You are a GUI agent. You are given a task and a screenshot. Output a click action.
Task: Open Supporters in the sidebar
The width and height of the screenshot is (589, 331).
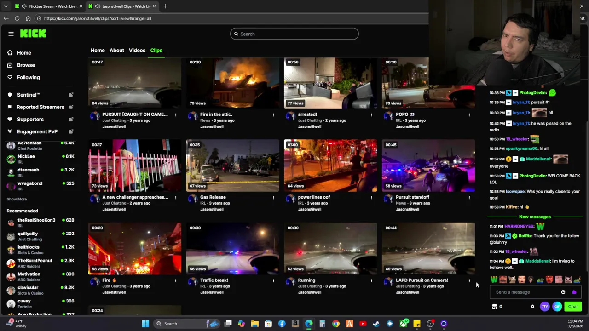pos(30,120)
